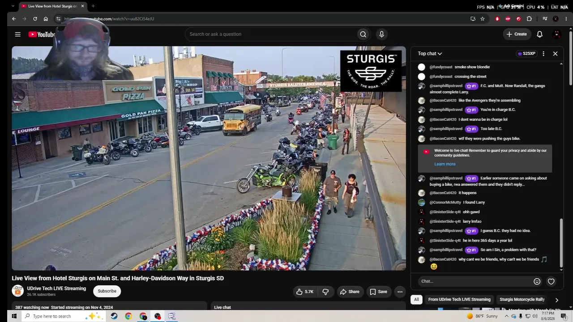573x322 pixels.
Task: Open the weather widget showing 86°F Sunny
Action: [482, 316]
